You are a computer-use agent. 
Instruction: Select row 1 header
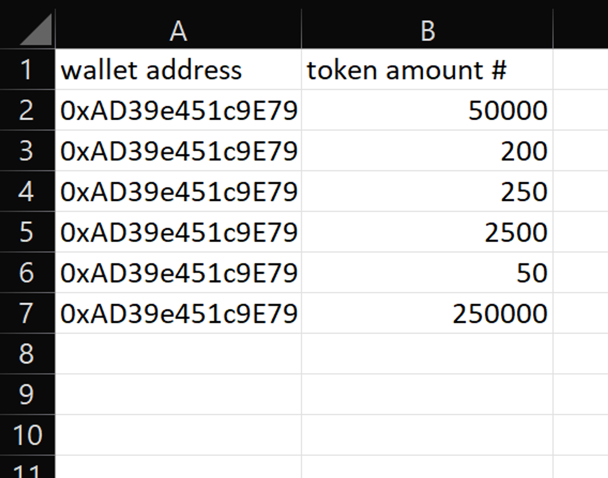[x=27, y=70]
